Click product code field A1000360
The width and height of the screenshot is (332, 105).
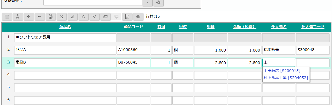coord(133,50)
